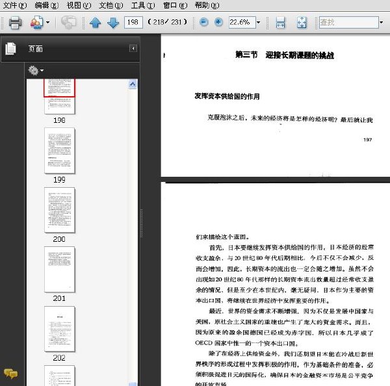This screenshot has width=390, height=386.
Task: Zoom out using the minus button
Action: 204,22
